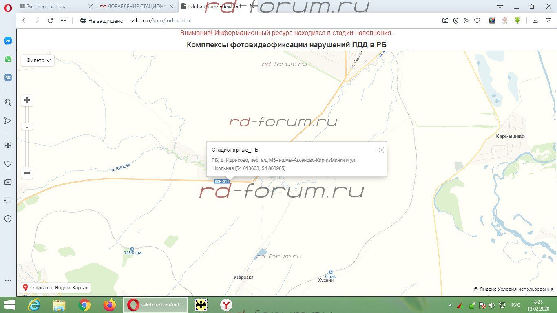Open the downloads icon in toolbar

535,20
